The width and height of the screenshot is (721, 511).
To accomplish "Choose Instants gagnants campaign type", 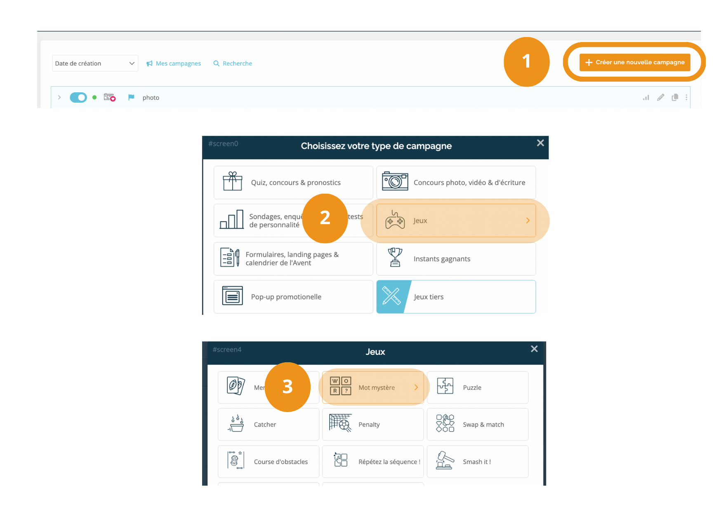I will pos(456,259).
